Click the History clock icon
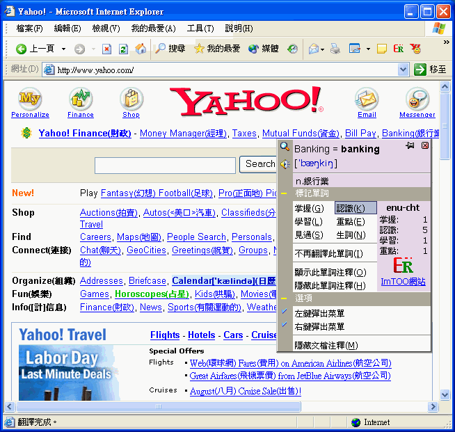This screenshot has width=455, height=432. pos(292,49)
